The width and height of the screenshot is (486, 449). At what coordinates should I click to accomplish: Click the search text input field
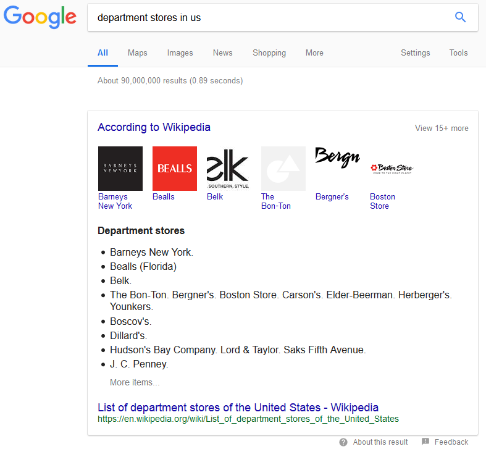coord(266,17)
